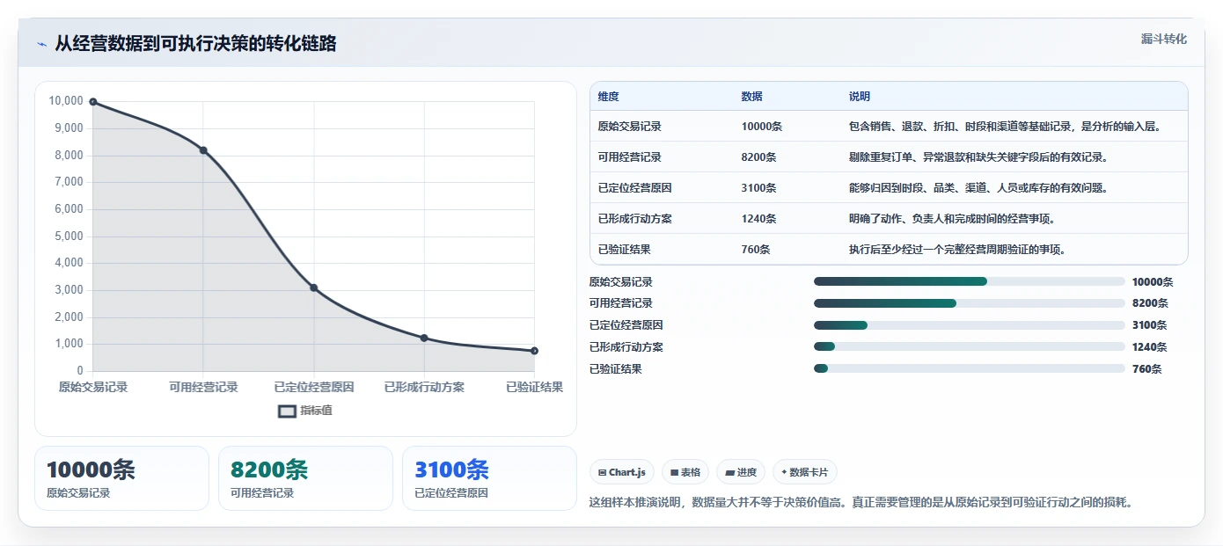Click the 1240条 progress value label
The width and height of the screenshot is (1223, 546).
1150,347
